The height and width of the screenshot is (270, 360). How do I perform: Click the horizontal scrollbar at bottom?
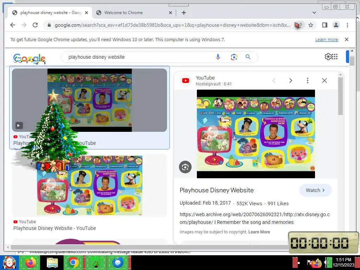(x=149, y=247)
